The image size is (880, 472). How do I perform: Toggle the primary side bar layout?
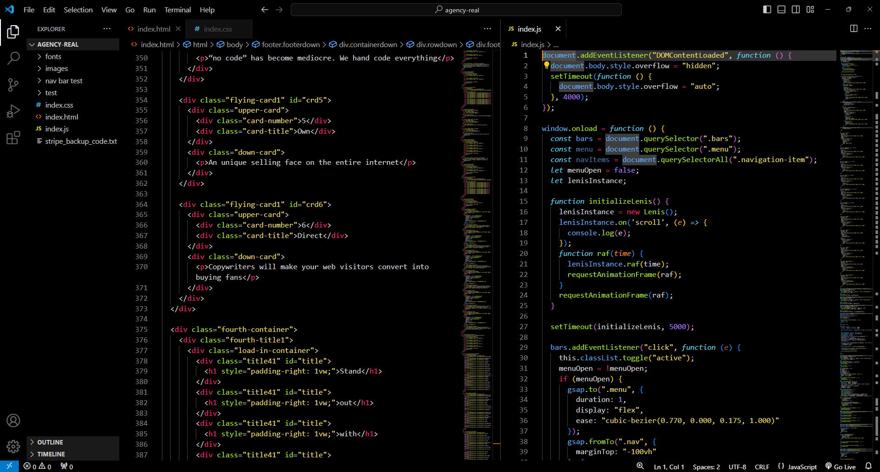tap(767, 10)
